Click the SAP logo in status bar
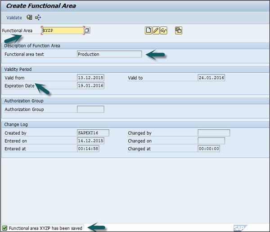The image size is (270, 232). tap(240, 228)
